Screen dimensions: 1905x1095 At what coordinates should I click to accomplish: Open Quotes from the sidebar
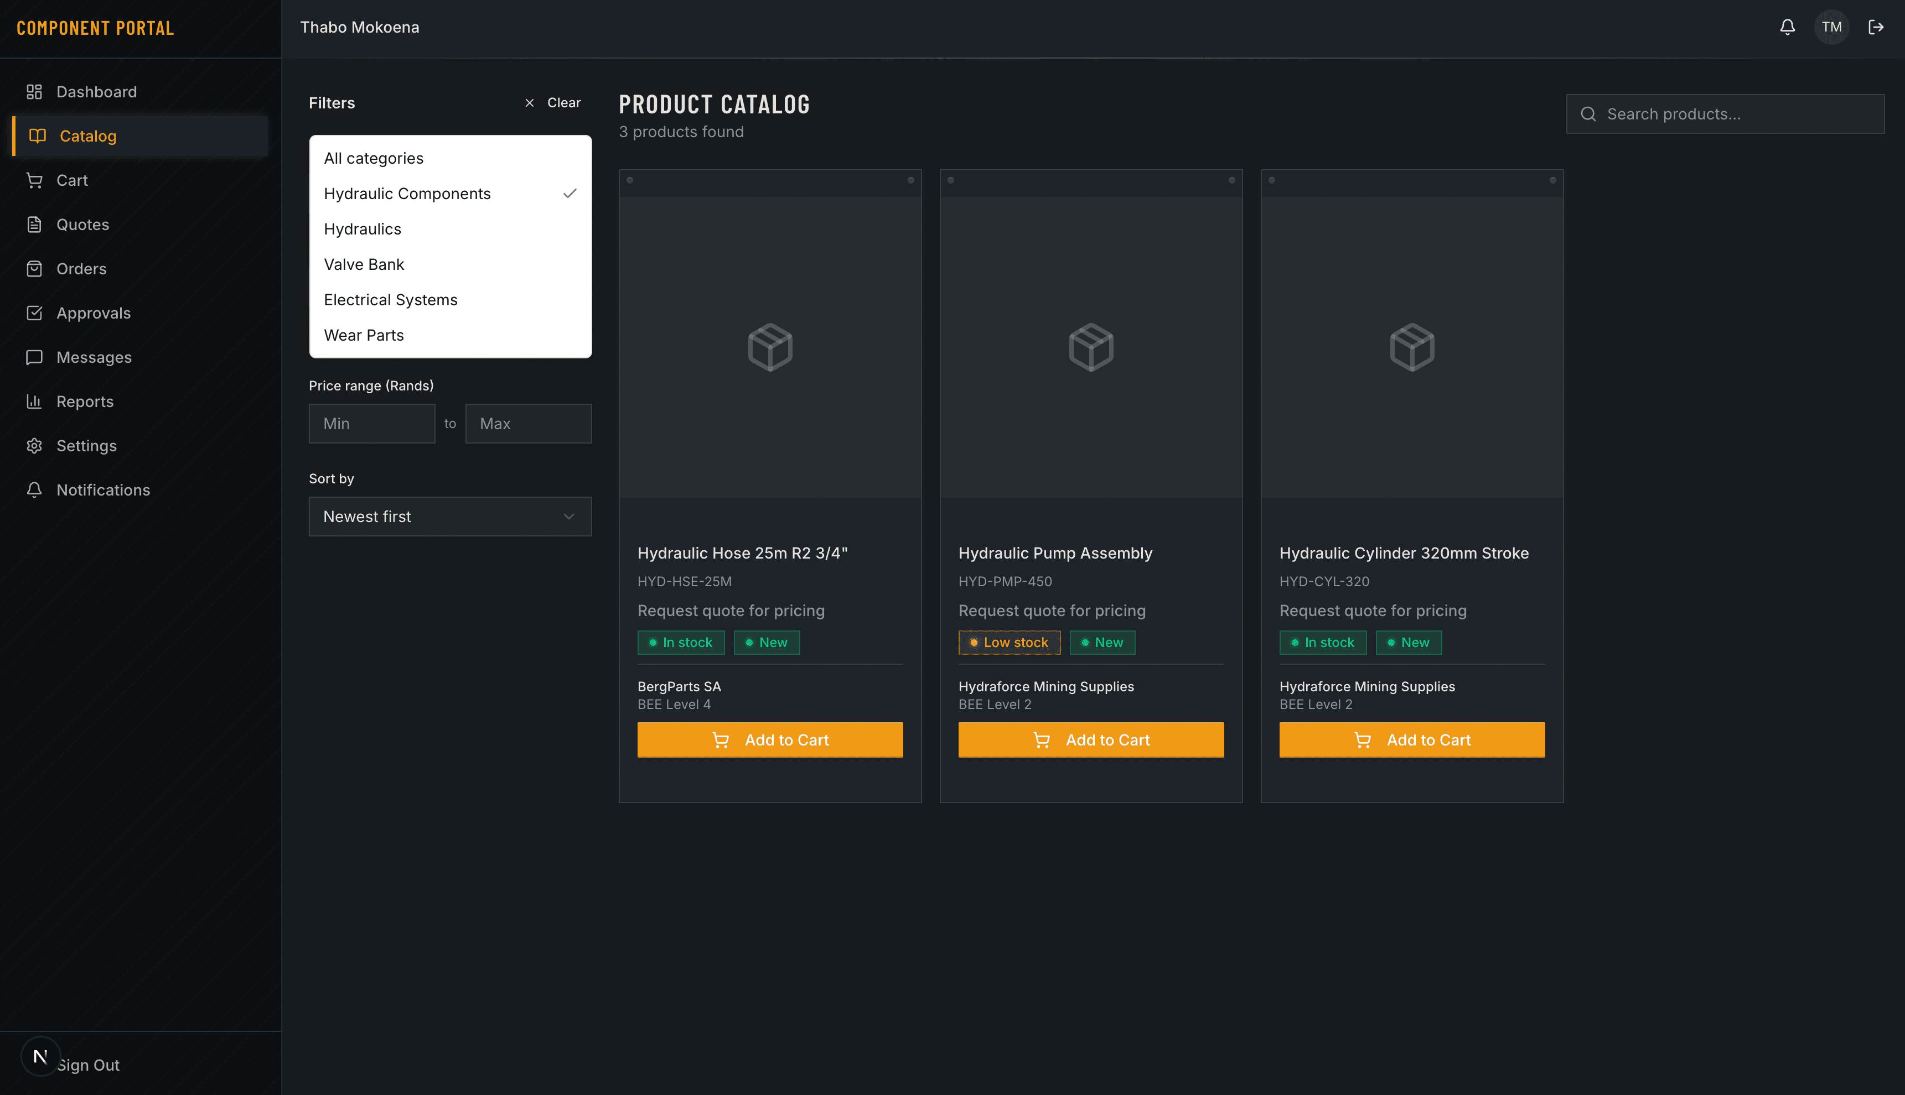pos(83,224)
